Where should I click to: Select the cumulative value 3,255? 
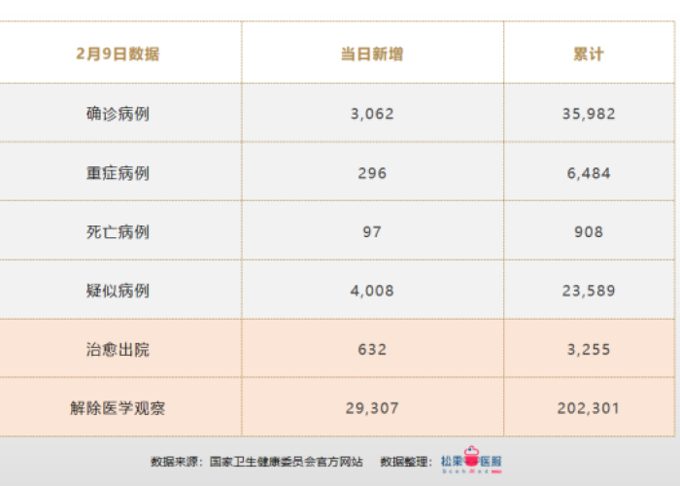pos(589,349)
